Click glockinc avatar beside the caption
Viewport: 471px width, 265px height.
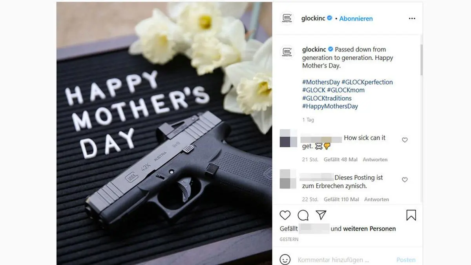pyautogui.click(x=287, y=52)
